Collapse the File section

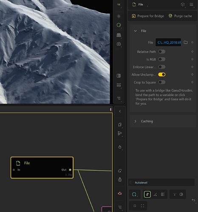(135, 31)
